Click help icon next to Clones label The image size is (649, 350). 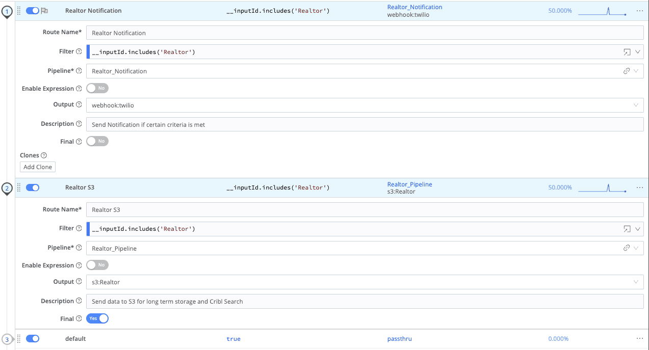click(x=44, y=155)
